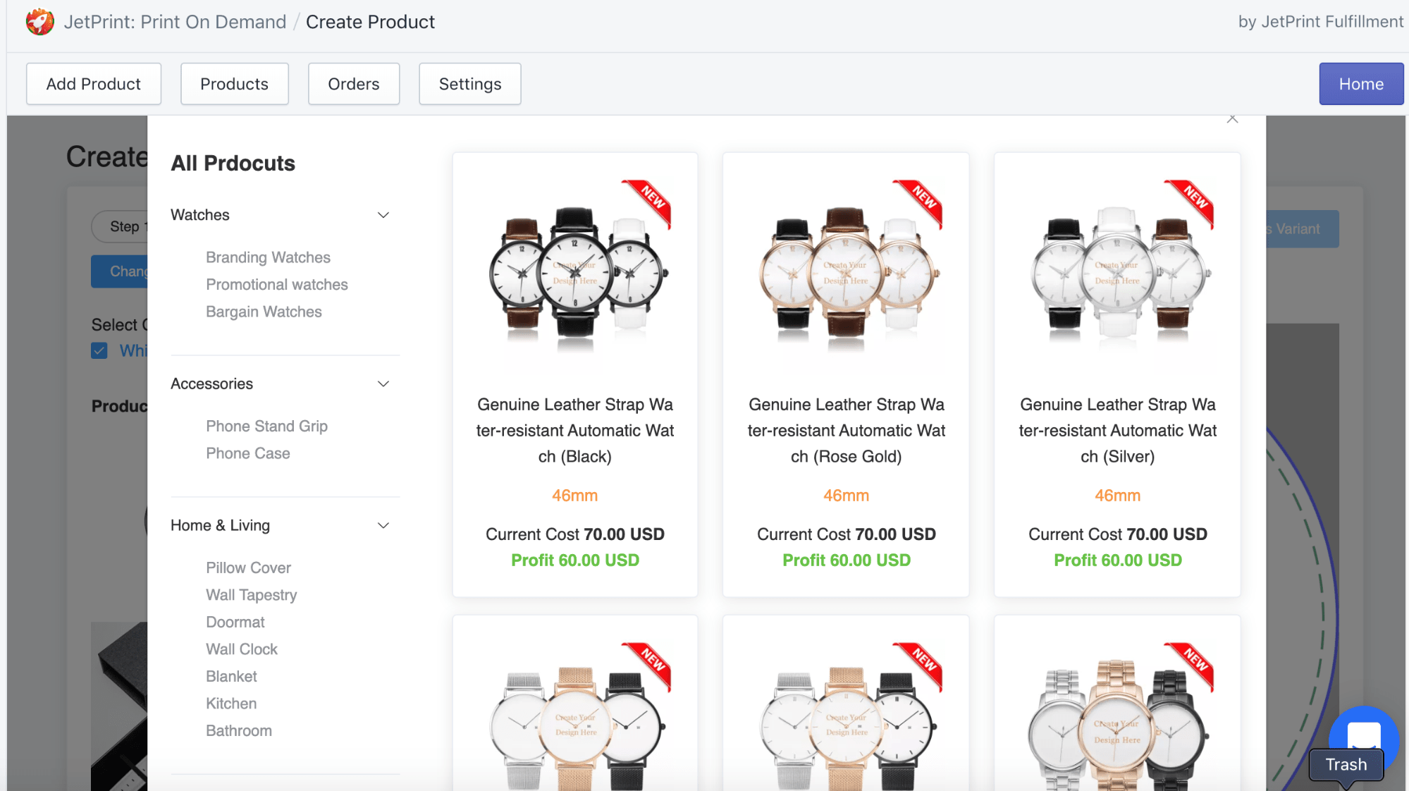Click the close X icon on modal
The height and width of the screenshot is (791, 1409).
(x=1232, y=118)
